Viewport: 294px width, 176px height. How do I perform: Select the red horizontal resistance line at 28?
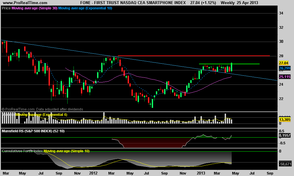click(194, 56)
